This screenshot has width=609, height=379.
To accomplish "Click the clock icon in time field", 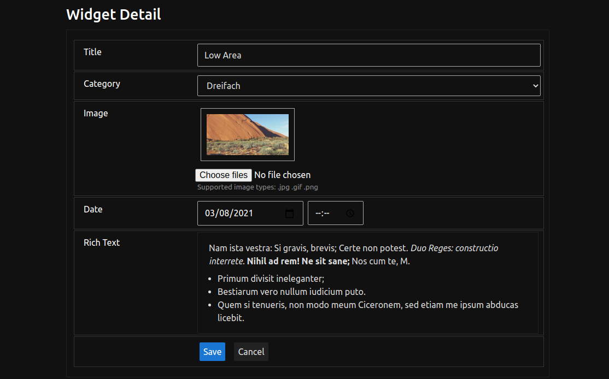I will 350,214.
